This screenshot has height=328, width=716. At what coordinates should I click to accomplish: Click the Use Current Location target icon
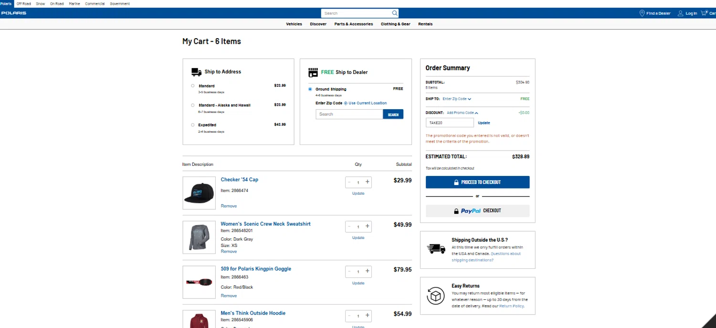(x=346, y=103)
